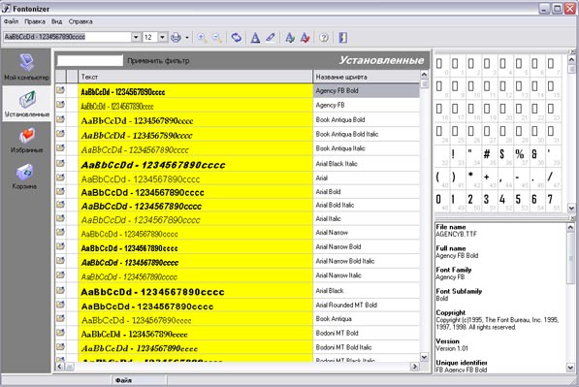This screenshot has height=387, width=579.
Task: Click into the filter text field
Action: (x=90, y=60)
